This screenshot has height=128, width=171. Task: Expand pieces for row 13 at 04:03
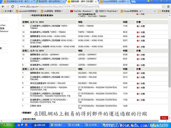(x=138, y=37)
